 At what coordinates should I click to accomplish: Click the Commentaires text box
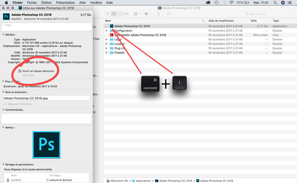click(x=46, y=119)
